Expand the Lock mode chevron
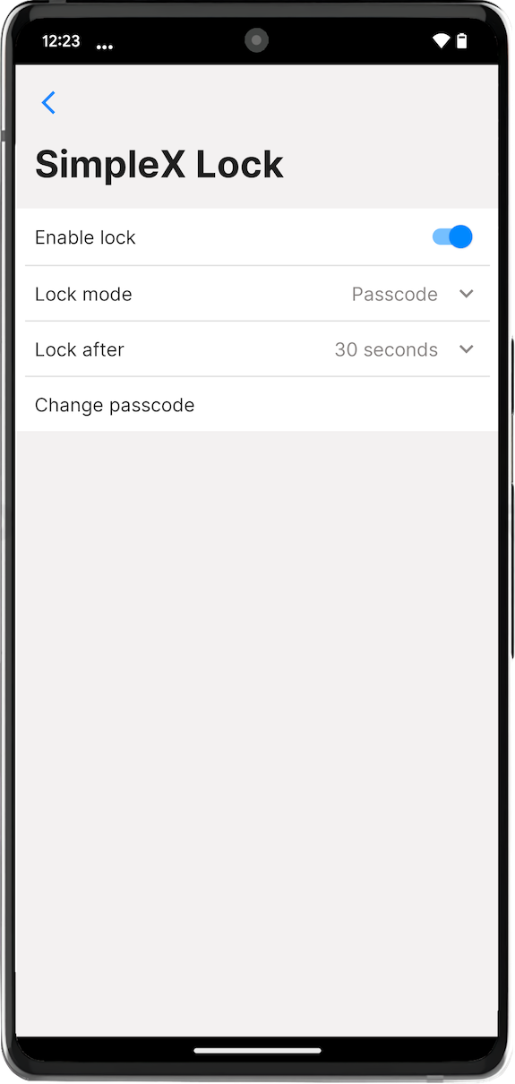The height and width of the screenshot is (1084, 515). 466,294
